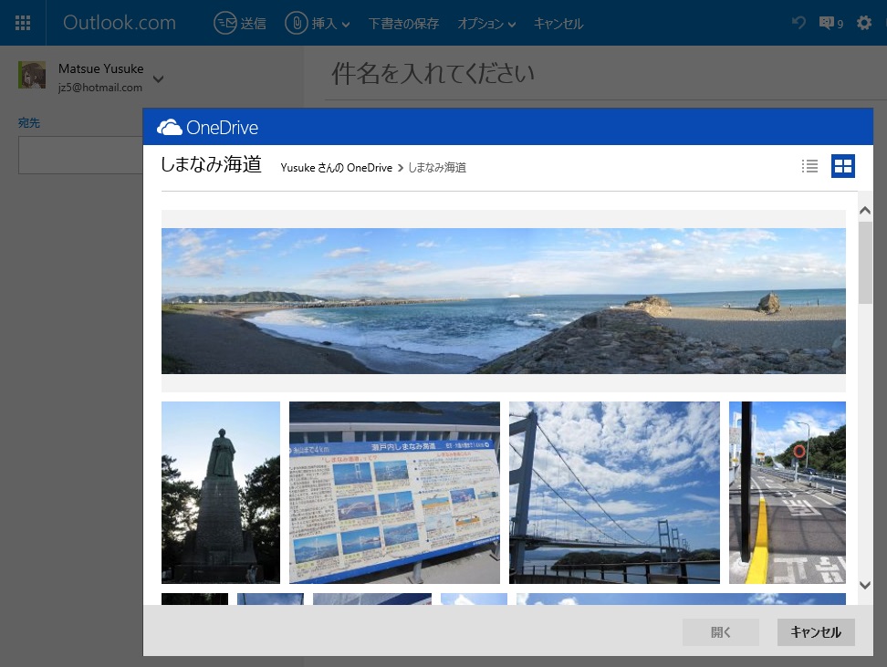The image size is (887, 667).
Task: Save the draft with 下書きの保存
Action: point(403,24)
